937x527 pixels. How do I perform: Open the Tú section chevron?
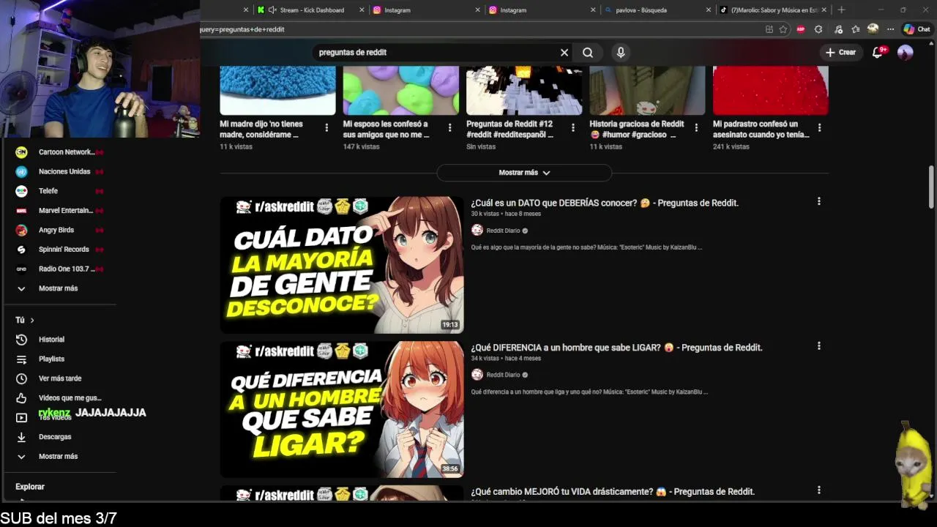[32, 320]
